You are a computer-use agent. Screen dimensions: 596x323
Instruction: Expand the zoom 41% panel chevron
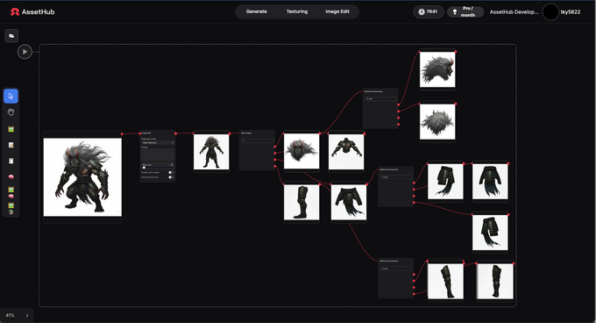[x=27, y=315]
